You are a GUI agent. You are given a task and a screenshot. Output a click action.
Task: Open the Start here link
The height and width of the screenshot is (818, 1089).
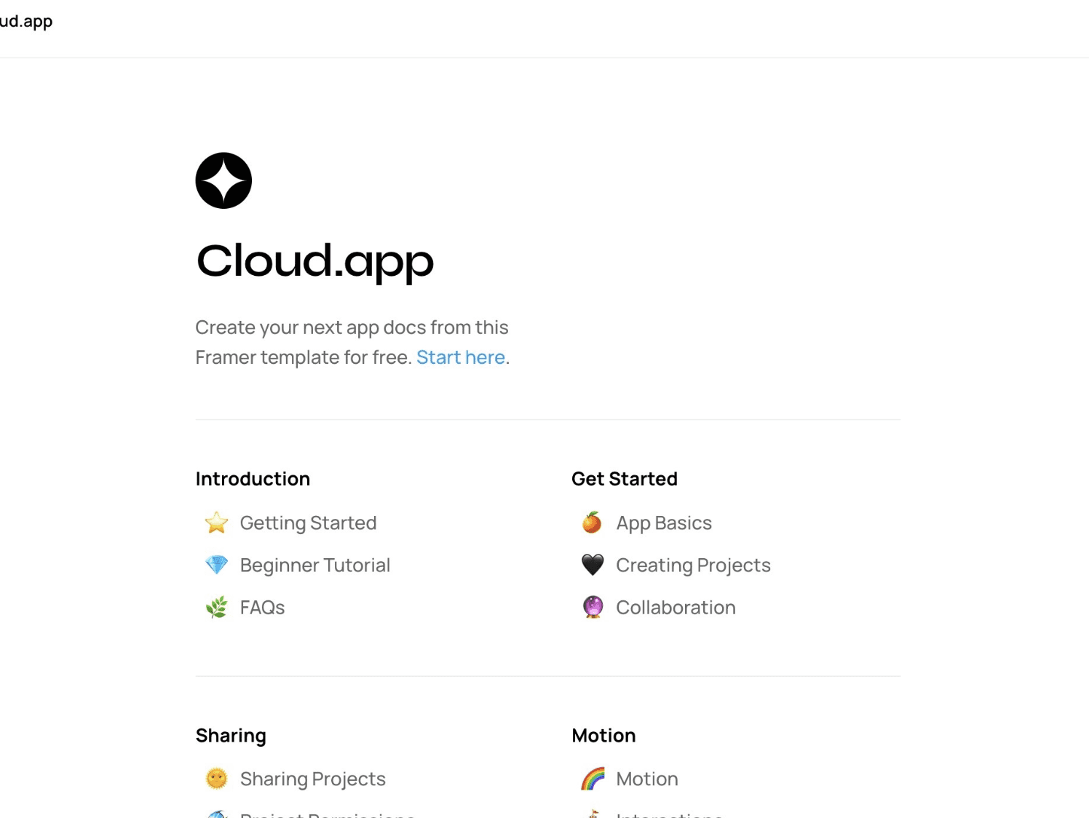click(461, 357)
